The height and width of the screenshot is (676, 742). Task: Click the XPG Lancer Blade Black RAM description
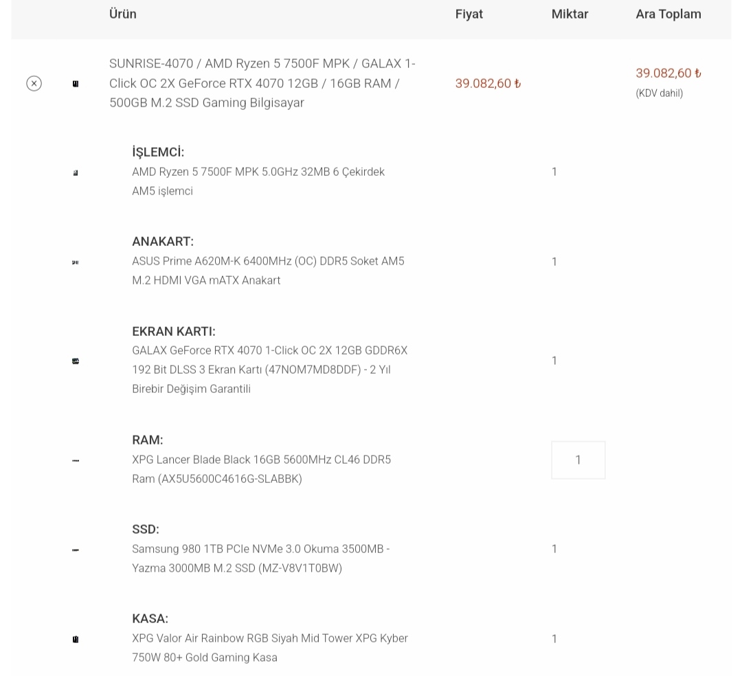point(261,469)
